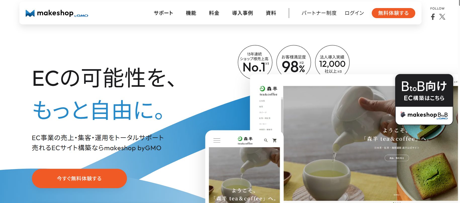Open the 機能 menu item
The height and width of the screenshot is (203, 460).
(x=191, y=13)
